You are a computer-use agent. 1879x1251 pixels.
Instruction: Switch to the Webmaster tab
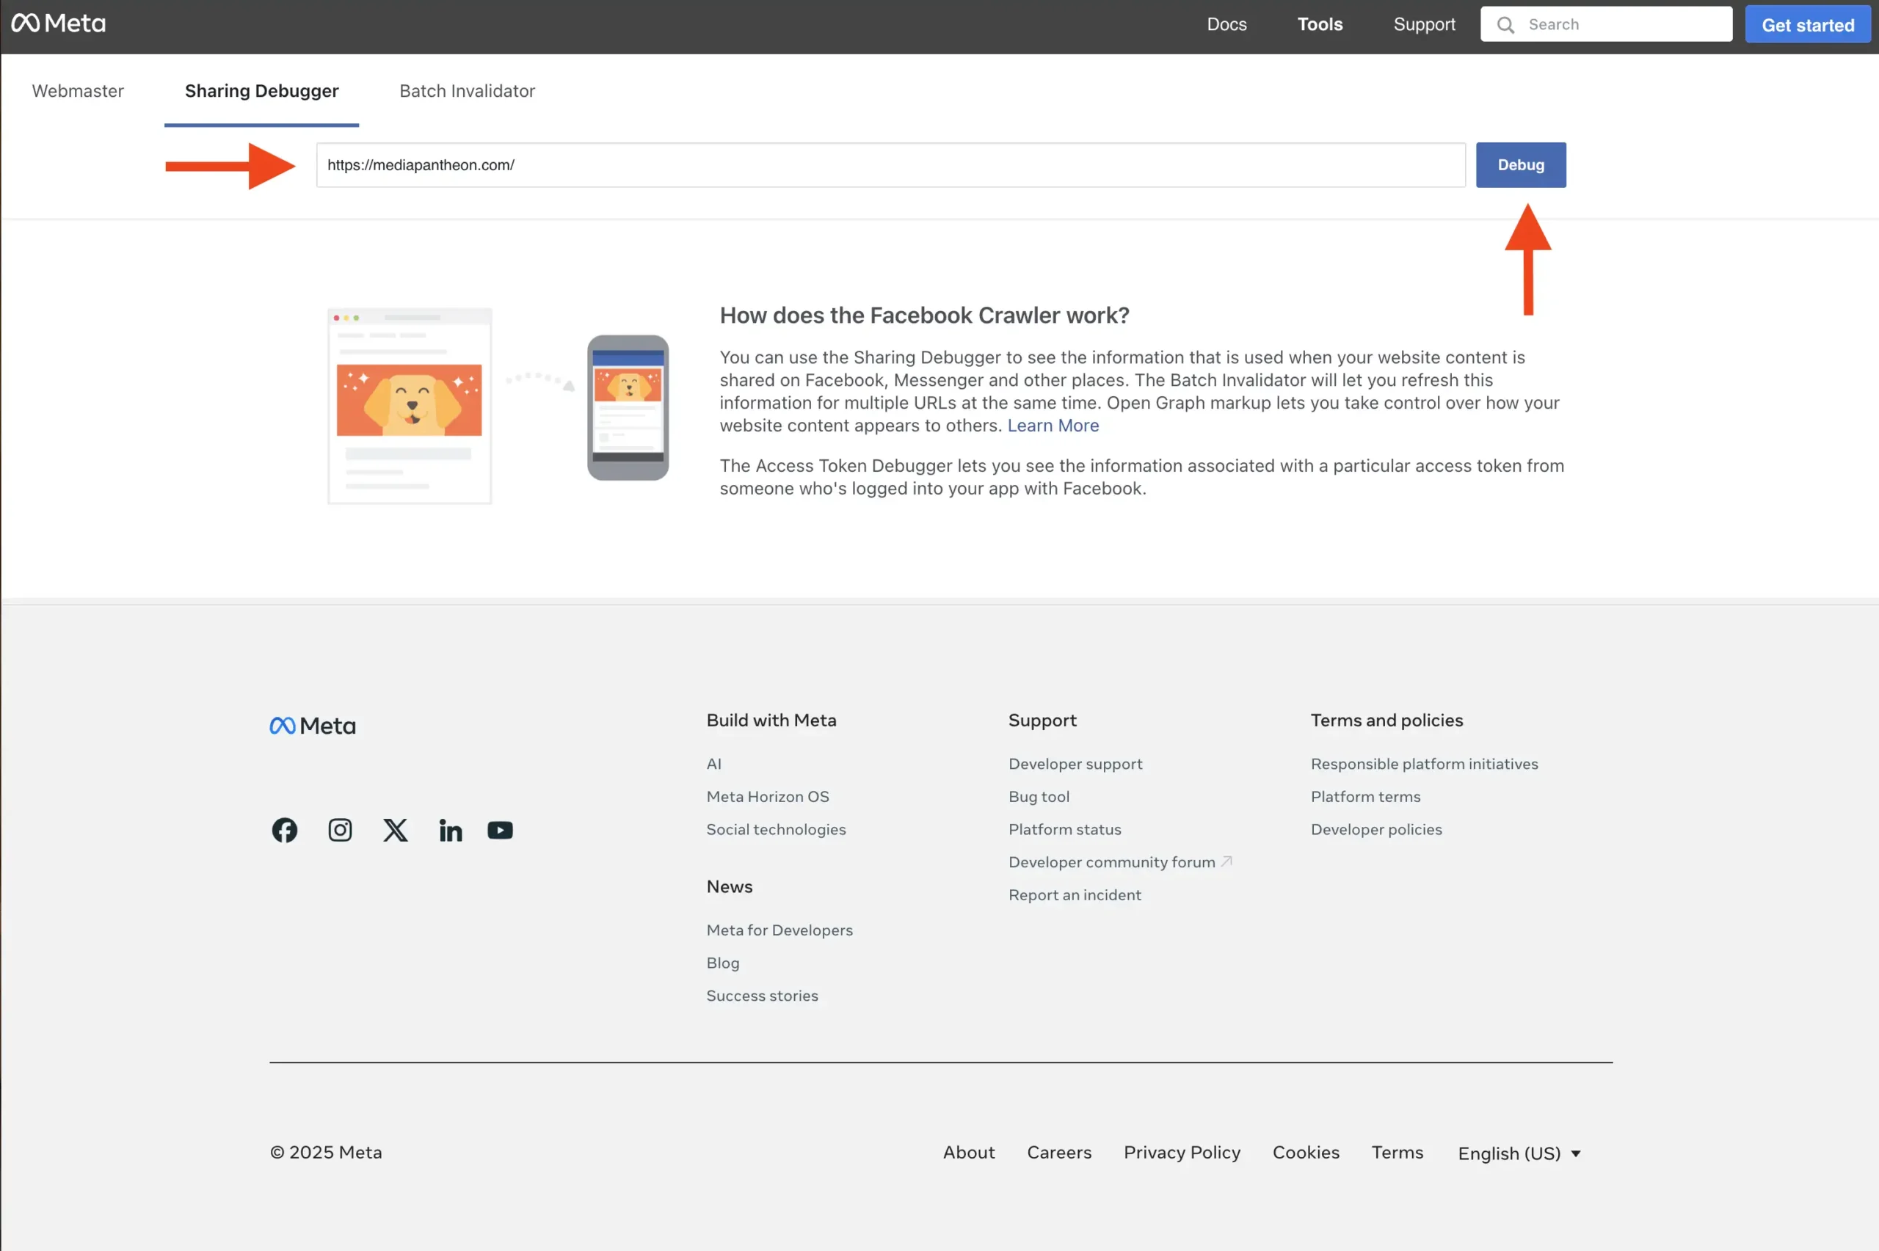tap(79, 91)
